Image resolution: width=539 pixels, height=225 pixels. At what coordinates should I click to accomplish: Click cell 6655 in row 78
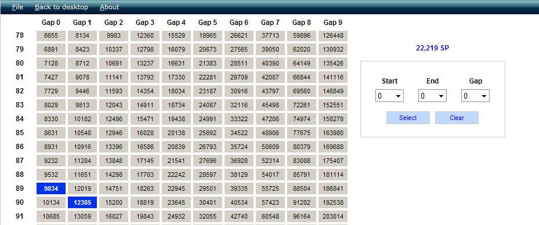(51, 36)
